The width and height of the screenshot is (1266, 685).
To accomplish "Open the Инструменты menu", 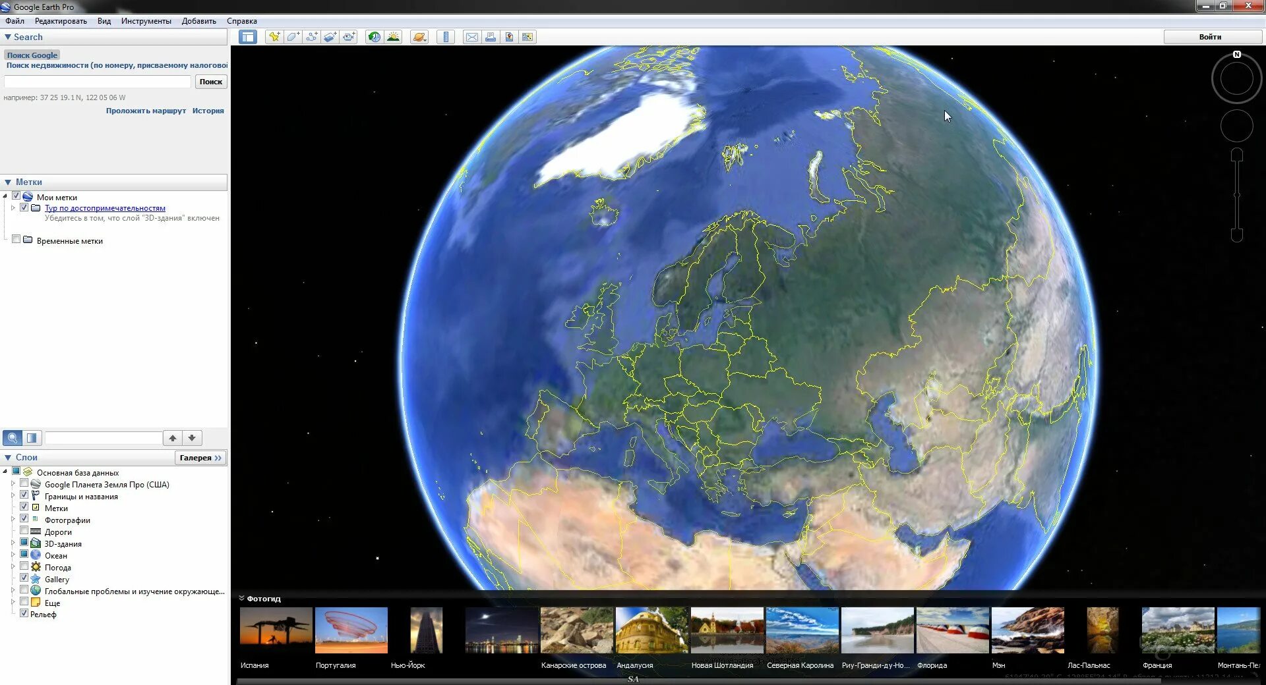I will 146,21.
